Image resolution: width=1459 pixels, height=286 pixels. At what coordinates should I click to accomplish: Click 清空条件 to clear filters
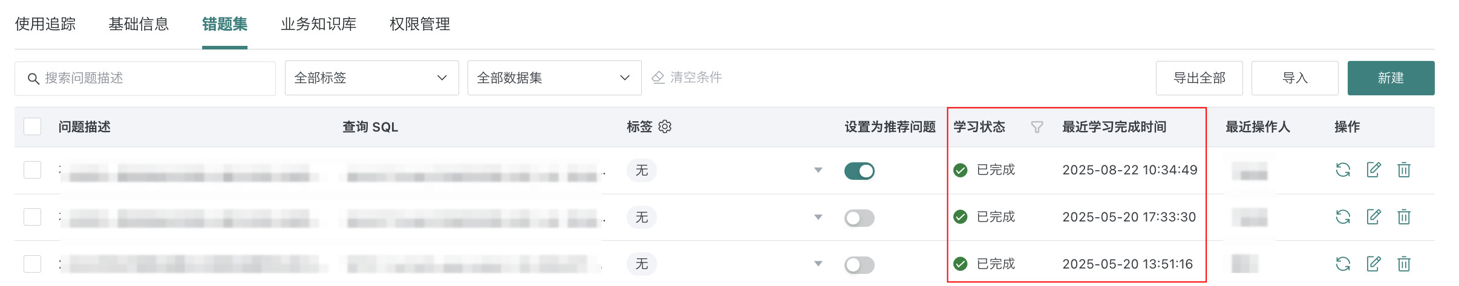[687, 77]
